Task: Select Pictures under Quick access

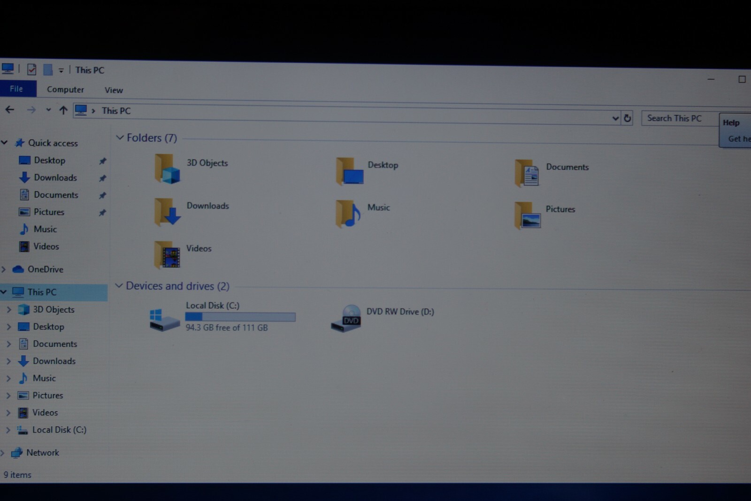Action: click(x=48, y=212)
